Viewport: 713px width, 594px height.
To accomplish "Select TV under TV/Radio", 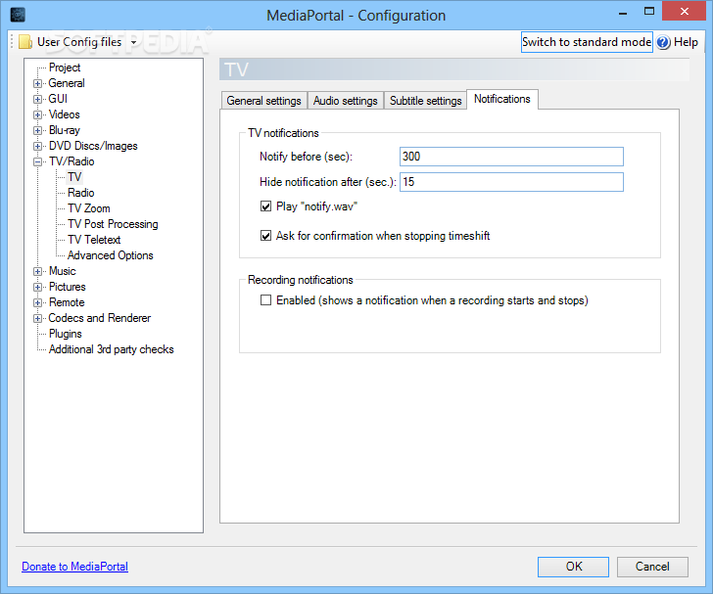I will click(x=74, y=177).
